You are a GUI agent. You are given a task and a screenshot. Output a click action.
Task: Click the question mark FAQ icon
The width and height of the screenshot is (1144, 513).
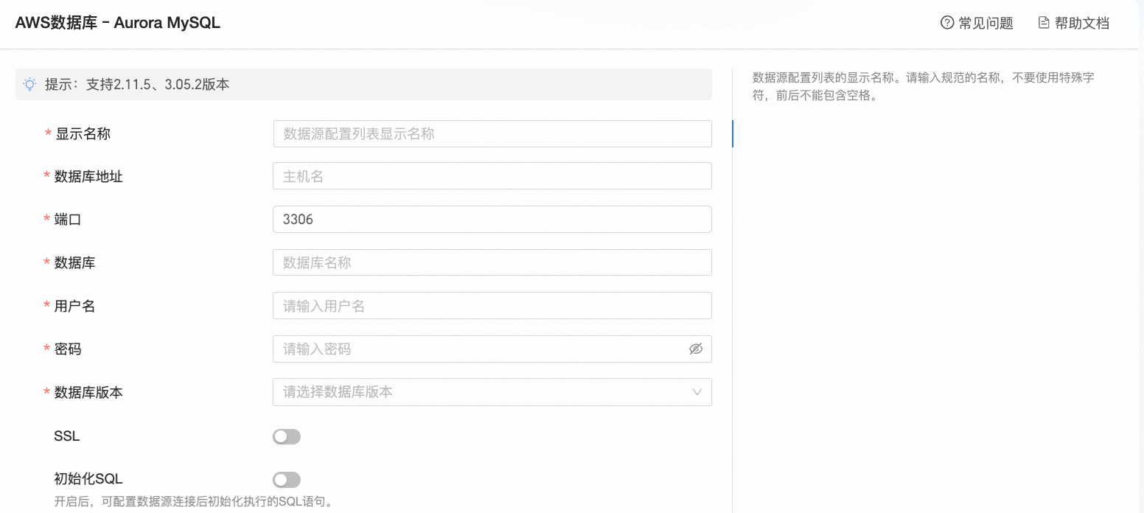[947, 23]
